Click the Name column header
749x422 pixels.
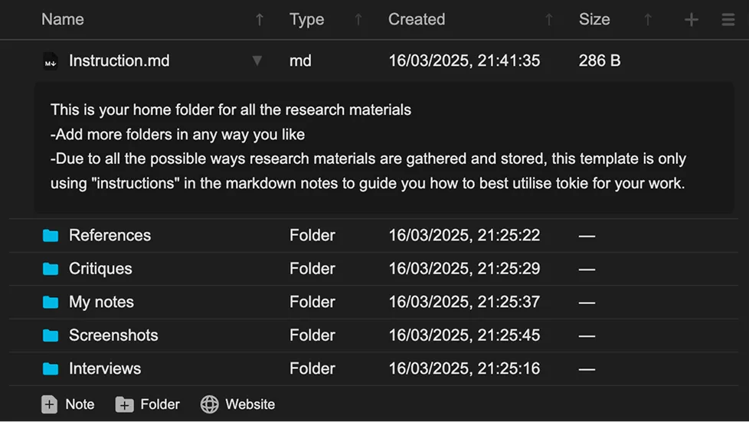pyautogui.click(x=63, y=20)
